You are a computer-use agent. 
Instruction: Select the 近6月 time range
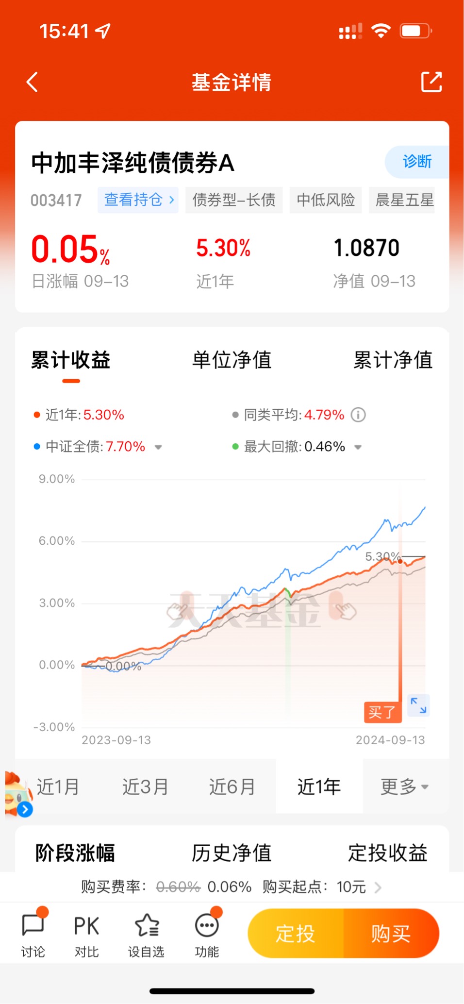232,786
